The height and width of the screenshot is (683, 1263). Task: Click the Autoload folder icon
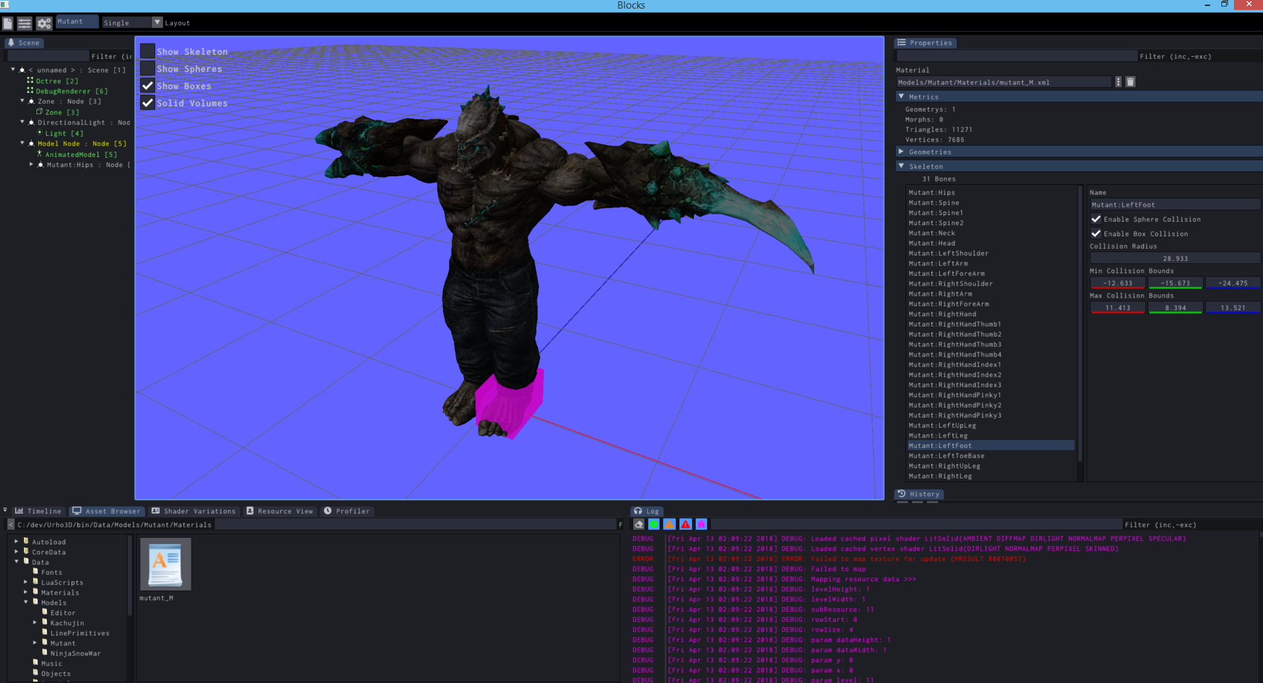pyautogui.click(x=26, y=541)
